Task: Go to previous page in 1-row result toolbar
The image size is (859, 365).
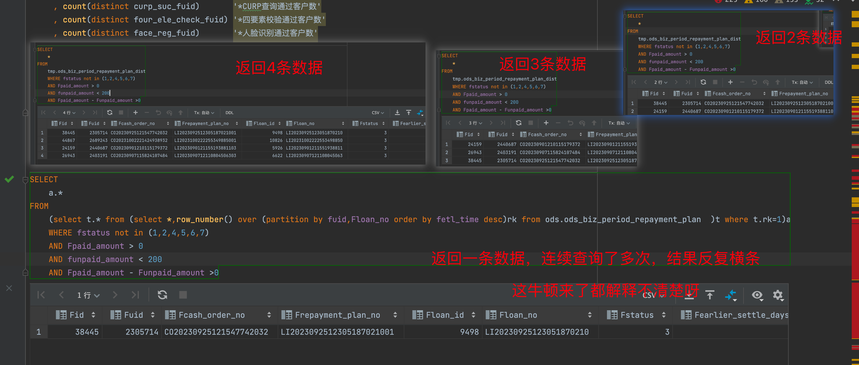Action: pyautogui.click(x=61, y=295)
